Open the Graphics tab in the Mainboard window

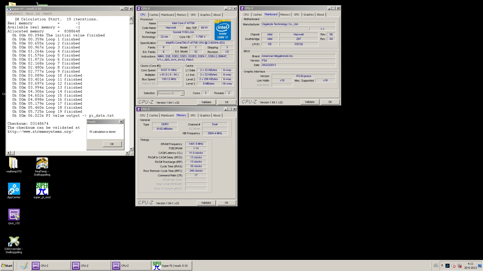pos(308,15)
